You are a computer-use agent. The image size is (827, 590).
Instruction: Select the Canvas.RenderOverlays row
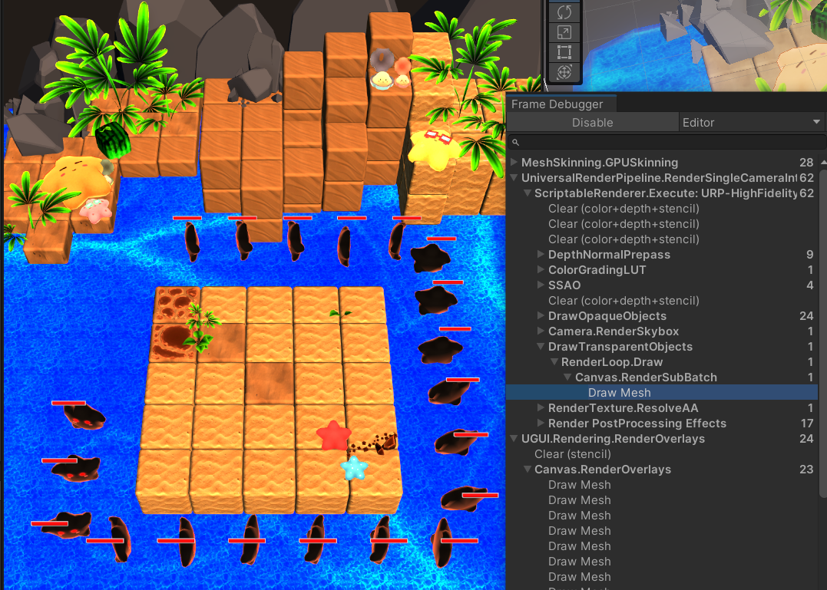click(x=662, y=469)
